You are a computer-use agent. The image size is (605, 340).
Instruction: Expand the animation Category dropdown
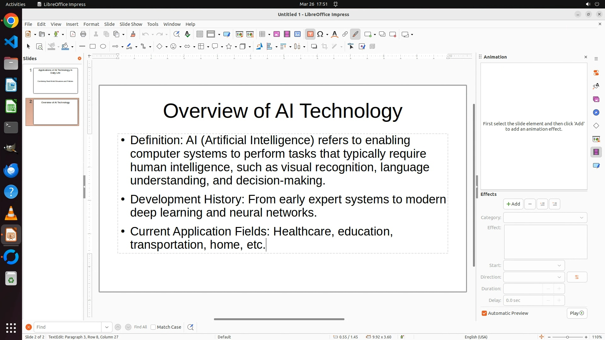(x=545, y=218)
